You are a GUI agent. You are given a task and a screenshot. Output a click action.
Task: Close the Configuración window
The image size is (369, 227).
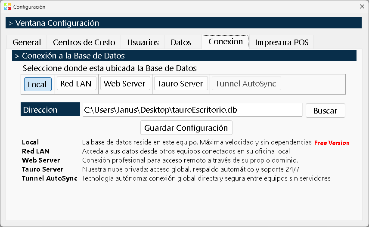[x=362, y=6]
